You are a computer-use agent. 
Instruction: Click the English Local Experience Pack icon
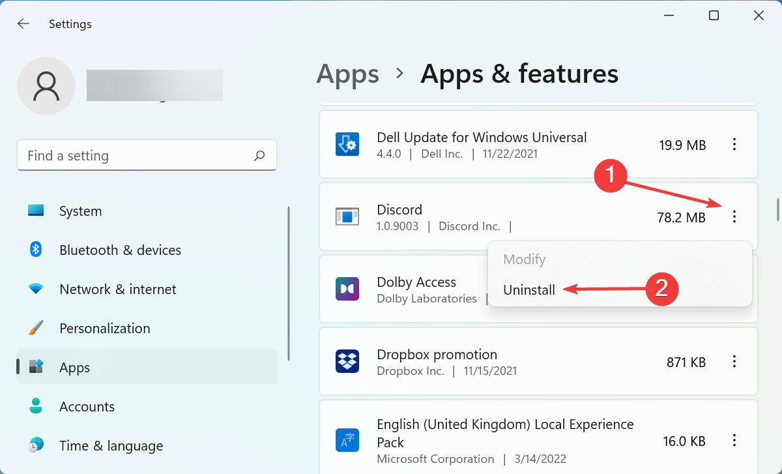(347, 440)
